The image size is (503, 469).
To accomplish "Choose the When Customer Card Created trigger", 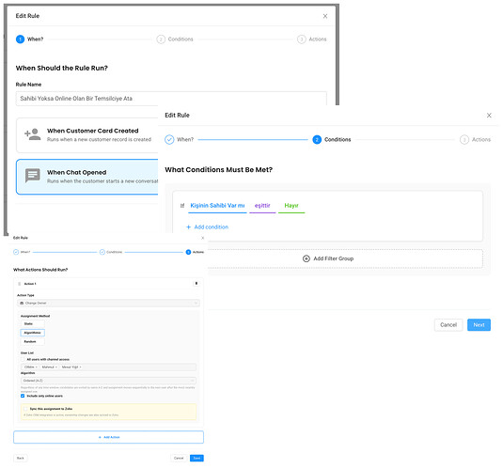I will point(87,135).
